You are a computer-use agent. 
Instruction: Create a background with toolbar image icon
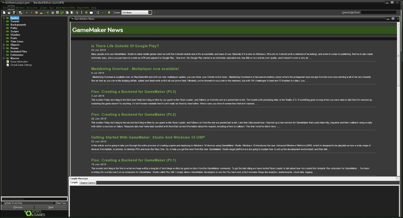57,12
